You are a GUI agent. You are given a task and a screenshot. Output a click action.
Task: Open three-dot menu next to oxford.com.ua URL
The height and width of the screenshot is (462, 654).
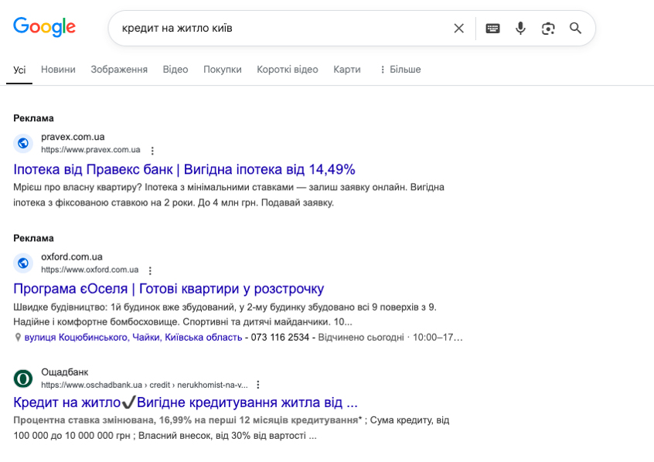[150, 270]
